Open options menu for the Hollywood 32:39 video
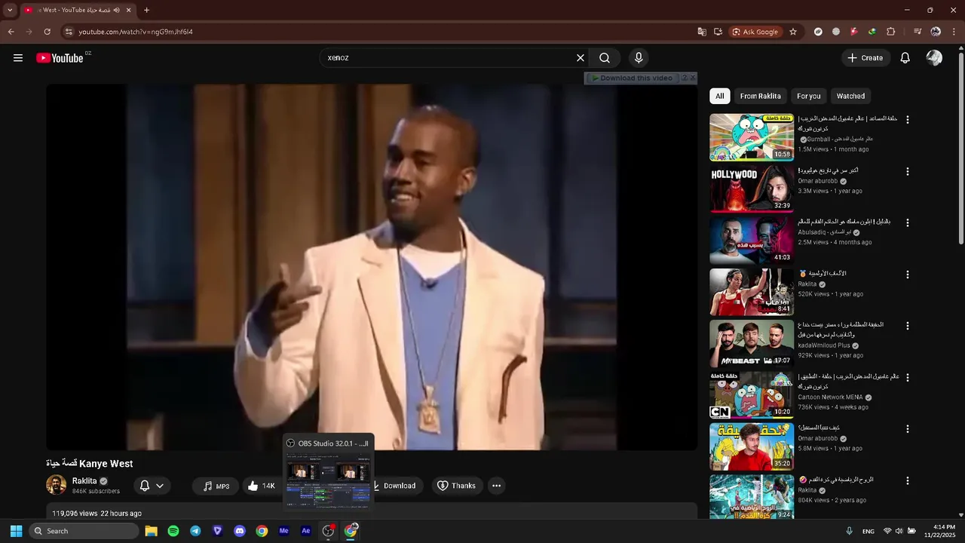This screenshot has width=965, height=543. (908, 171)
